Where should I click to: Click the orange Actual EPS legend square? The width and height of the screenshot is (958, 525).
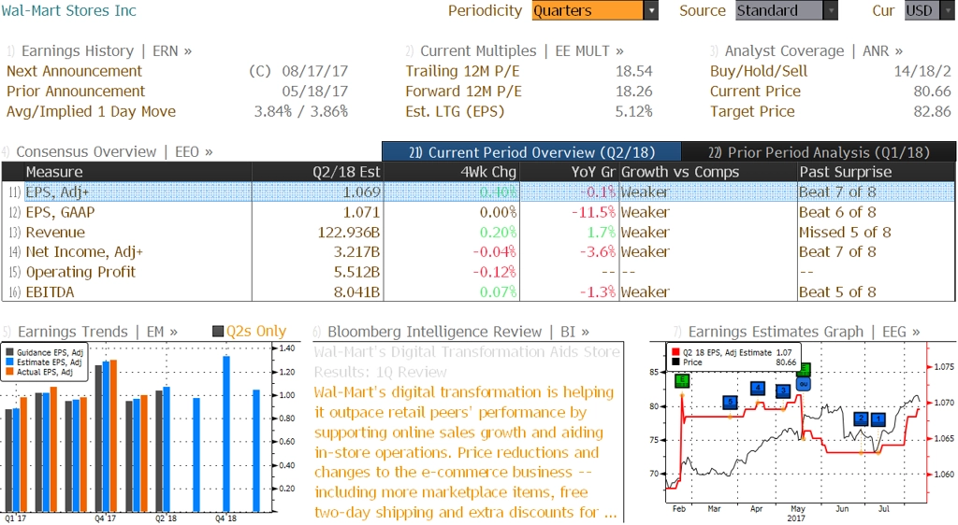9,372
